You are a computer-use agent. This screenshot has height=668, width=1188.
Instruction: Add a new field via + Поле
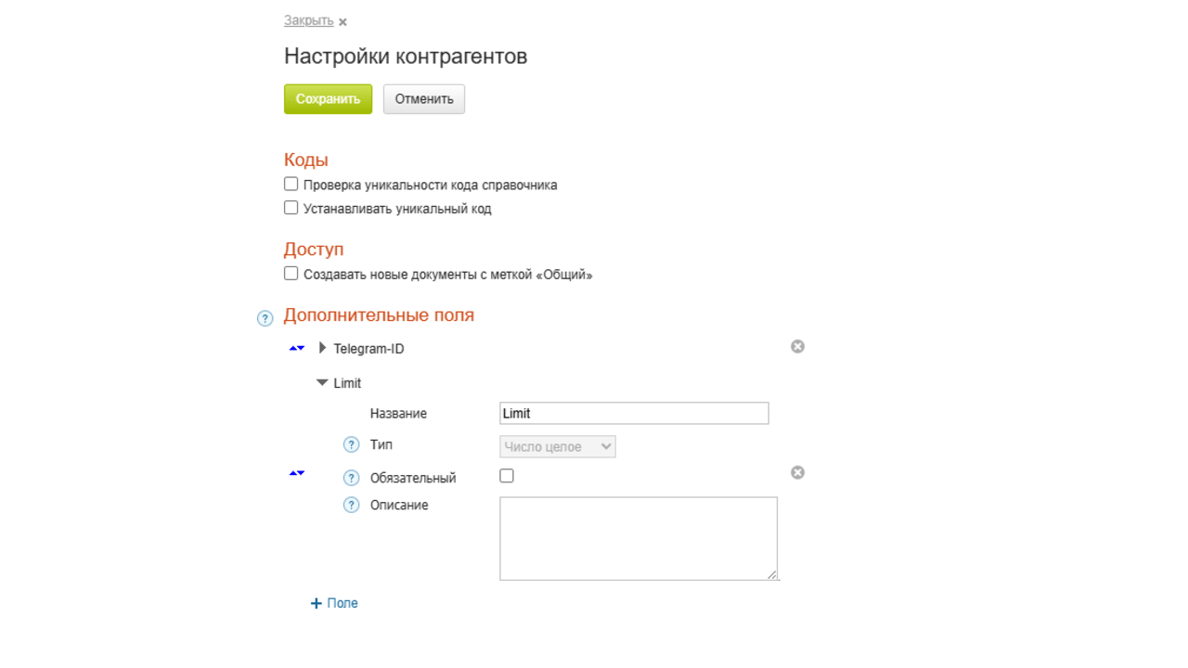coord(334,603)
